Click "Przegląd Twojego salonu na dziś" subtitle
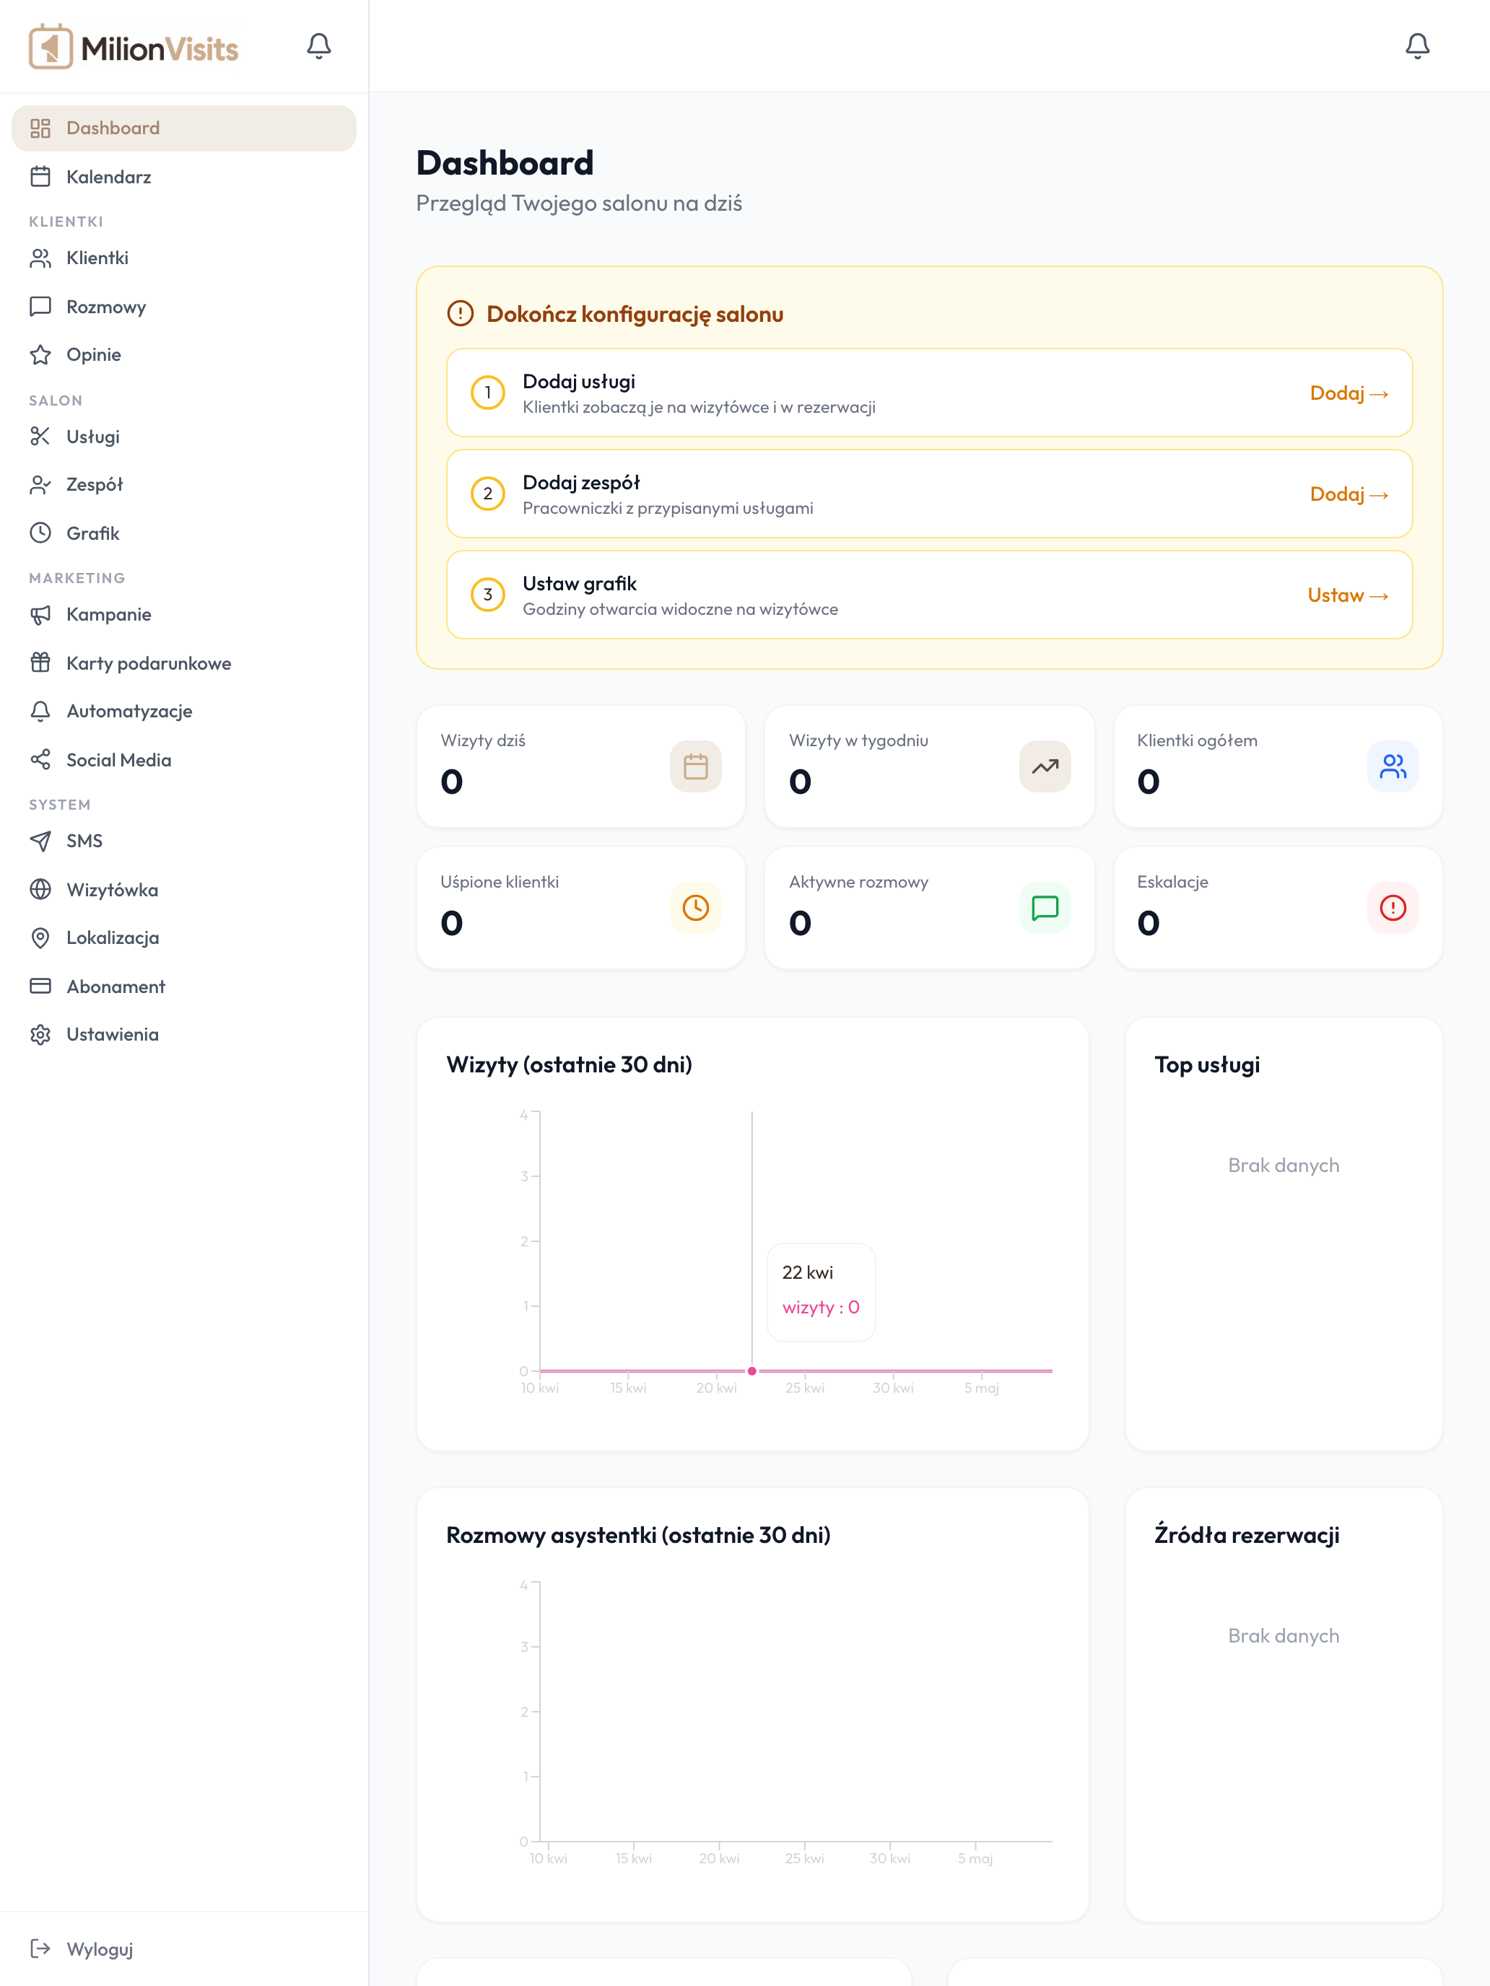The image size is (1490, 1986). pos(579,204)
